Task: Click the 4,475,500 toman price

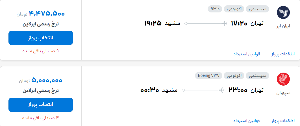Action: [x=47, y=14]
